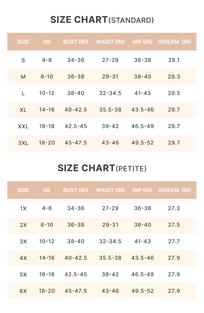This screenshot has width=204, height=313.
Task: Select the 4X petite size label
Action: pos(23,258)
